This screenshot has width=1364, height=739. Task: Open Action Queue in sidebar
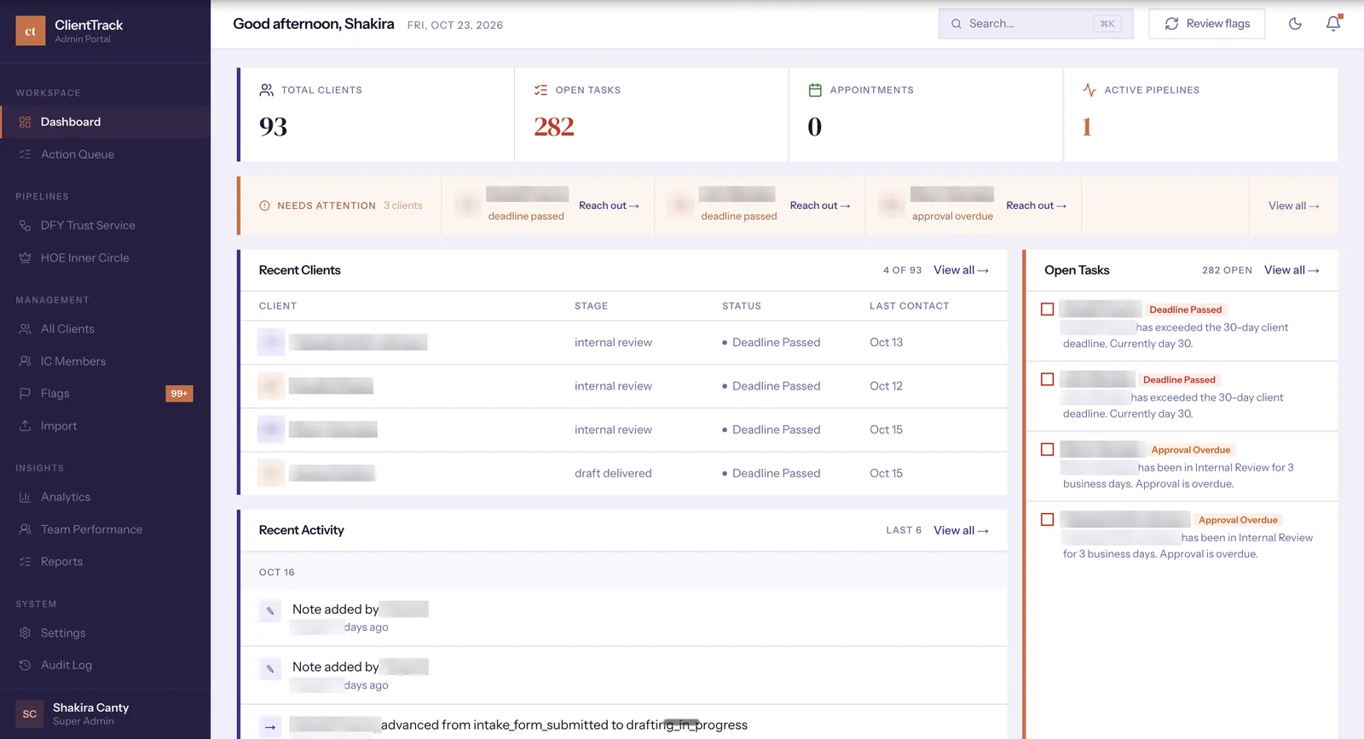pyautogui.click(x=106, y=154)
